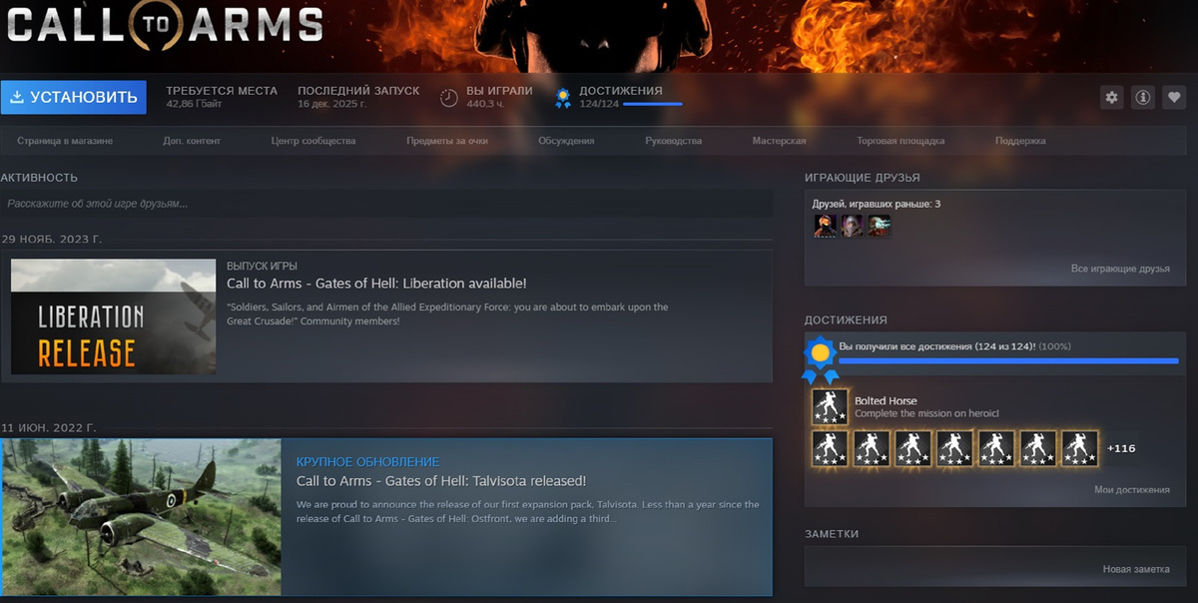
Task: Click the blue УСТАНОВИТЬ install button
Action: [x=74, y=97]
